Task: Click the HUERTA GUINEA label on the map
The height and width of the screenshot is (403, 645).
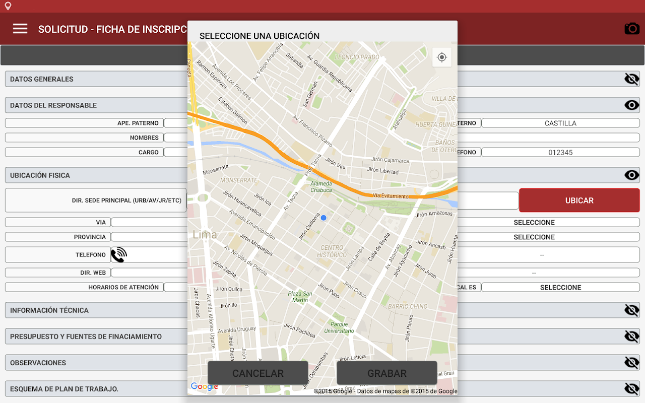Action: [436, 124]
